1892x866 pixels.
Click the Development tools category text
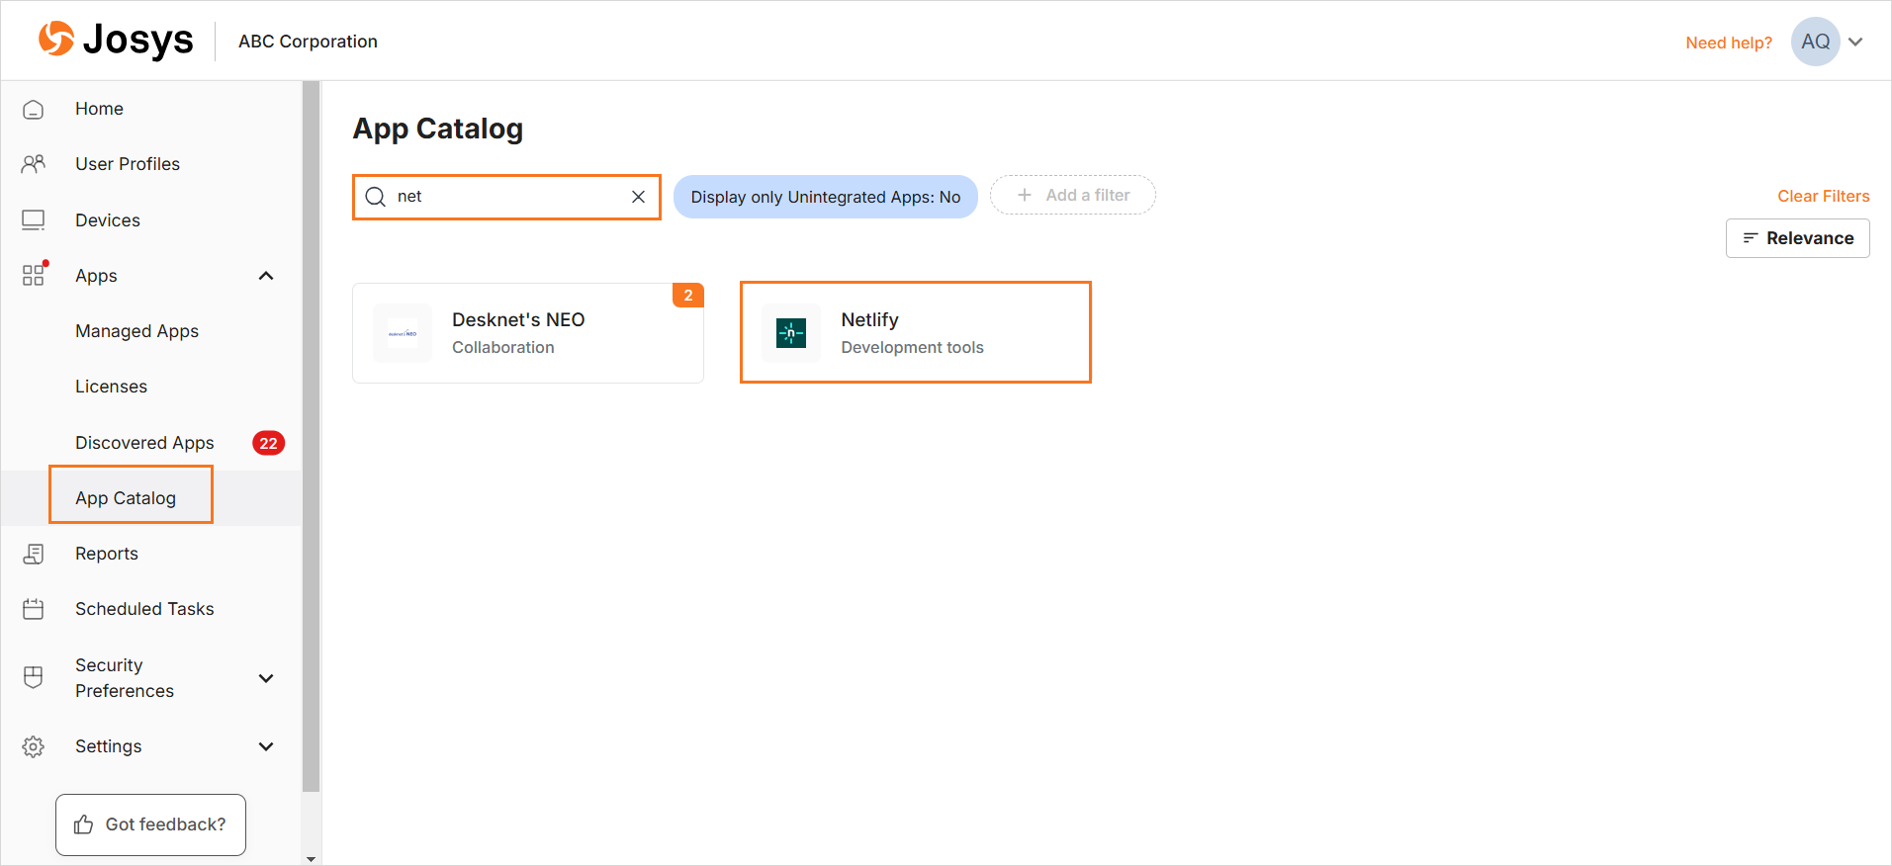tap(912, 347)
